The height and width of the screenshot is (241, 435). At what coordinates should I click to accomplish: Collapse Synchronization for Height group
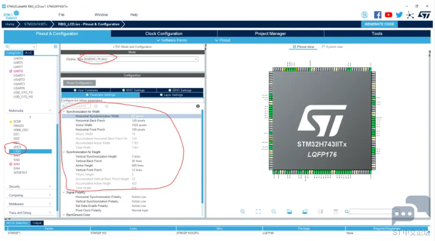(64, 152)
